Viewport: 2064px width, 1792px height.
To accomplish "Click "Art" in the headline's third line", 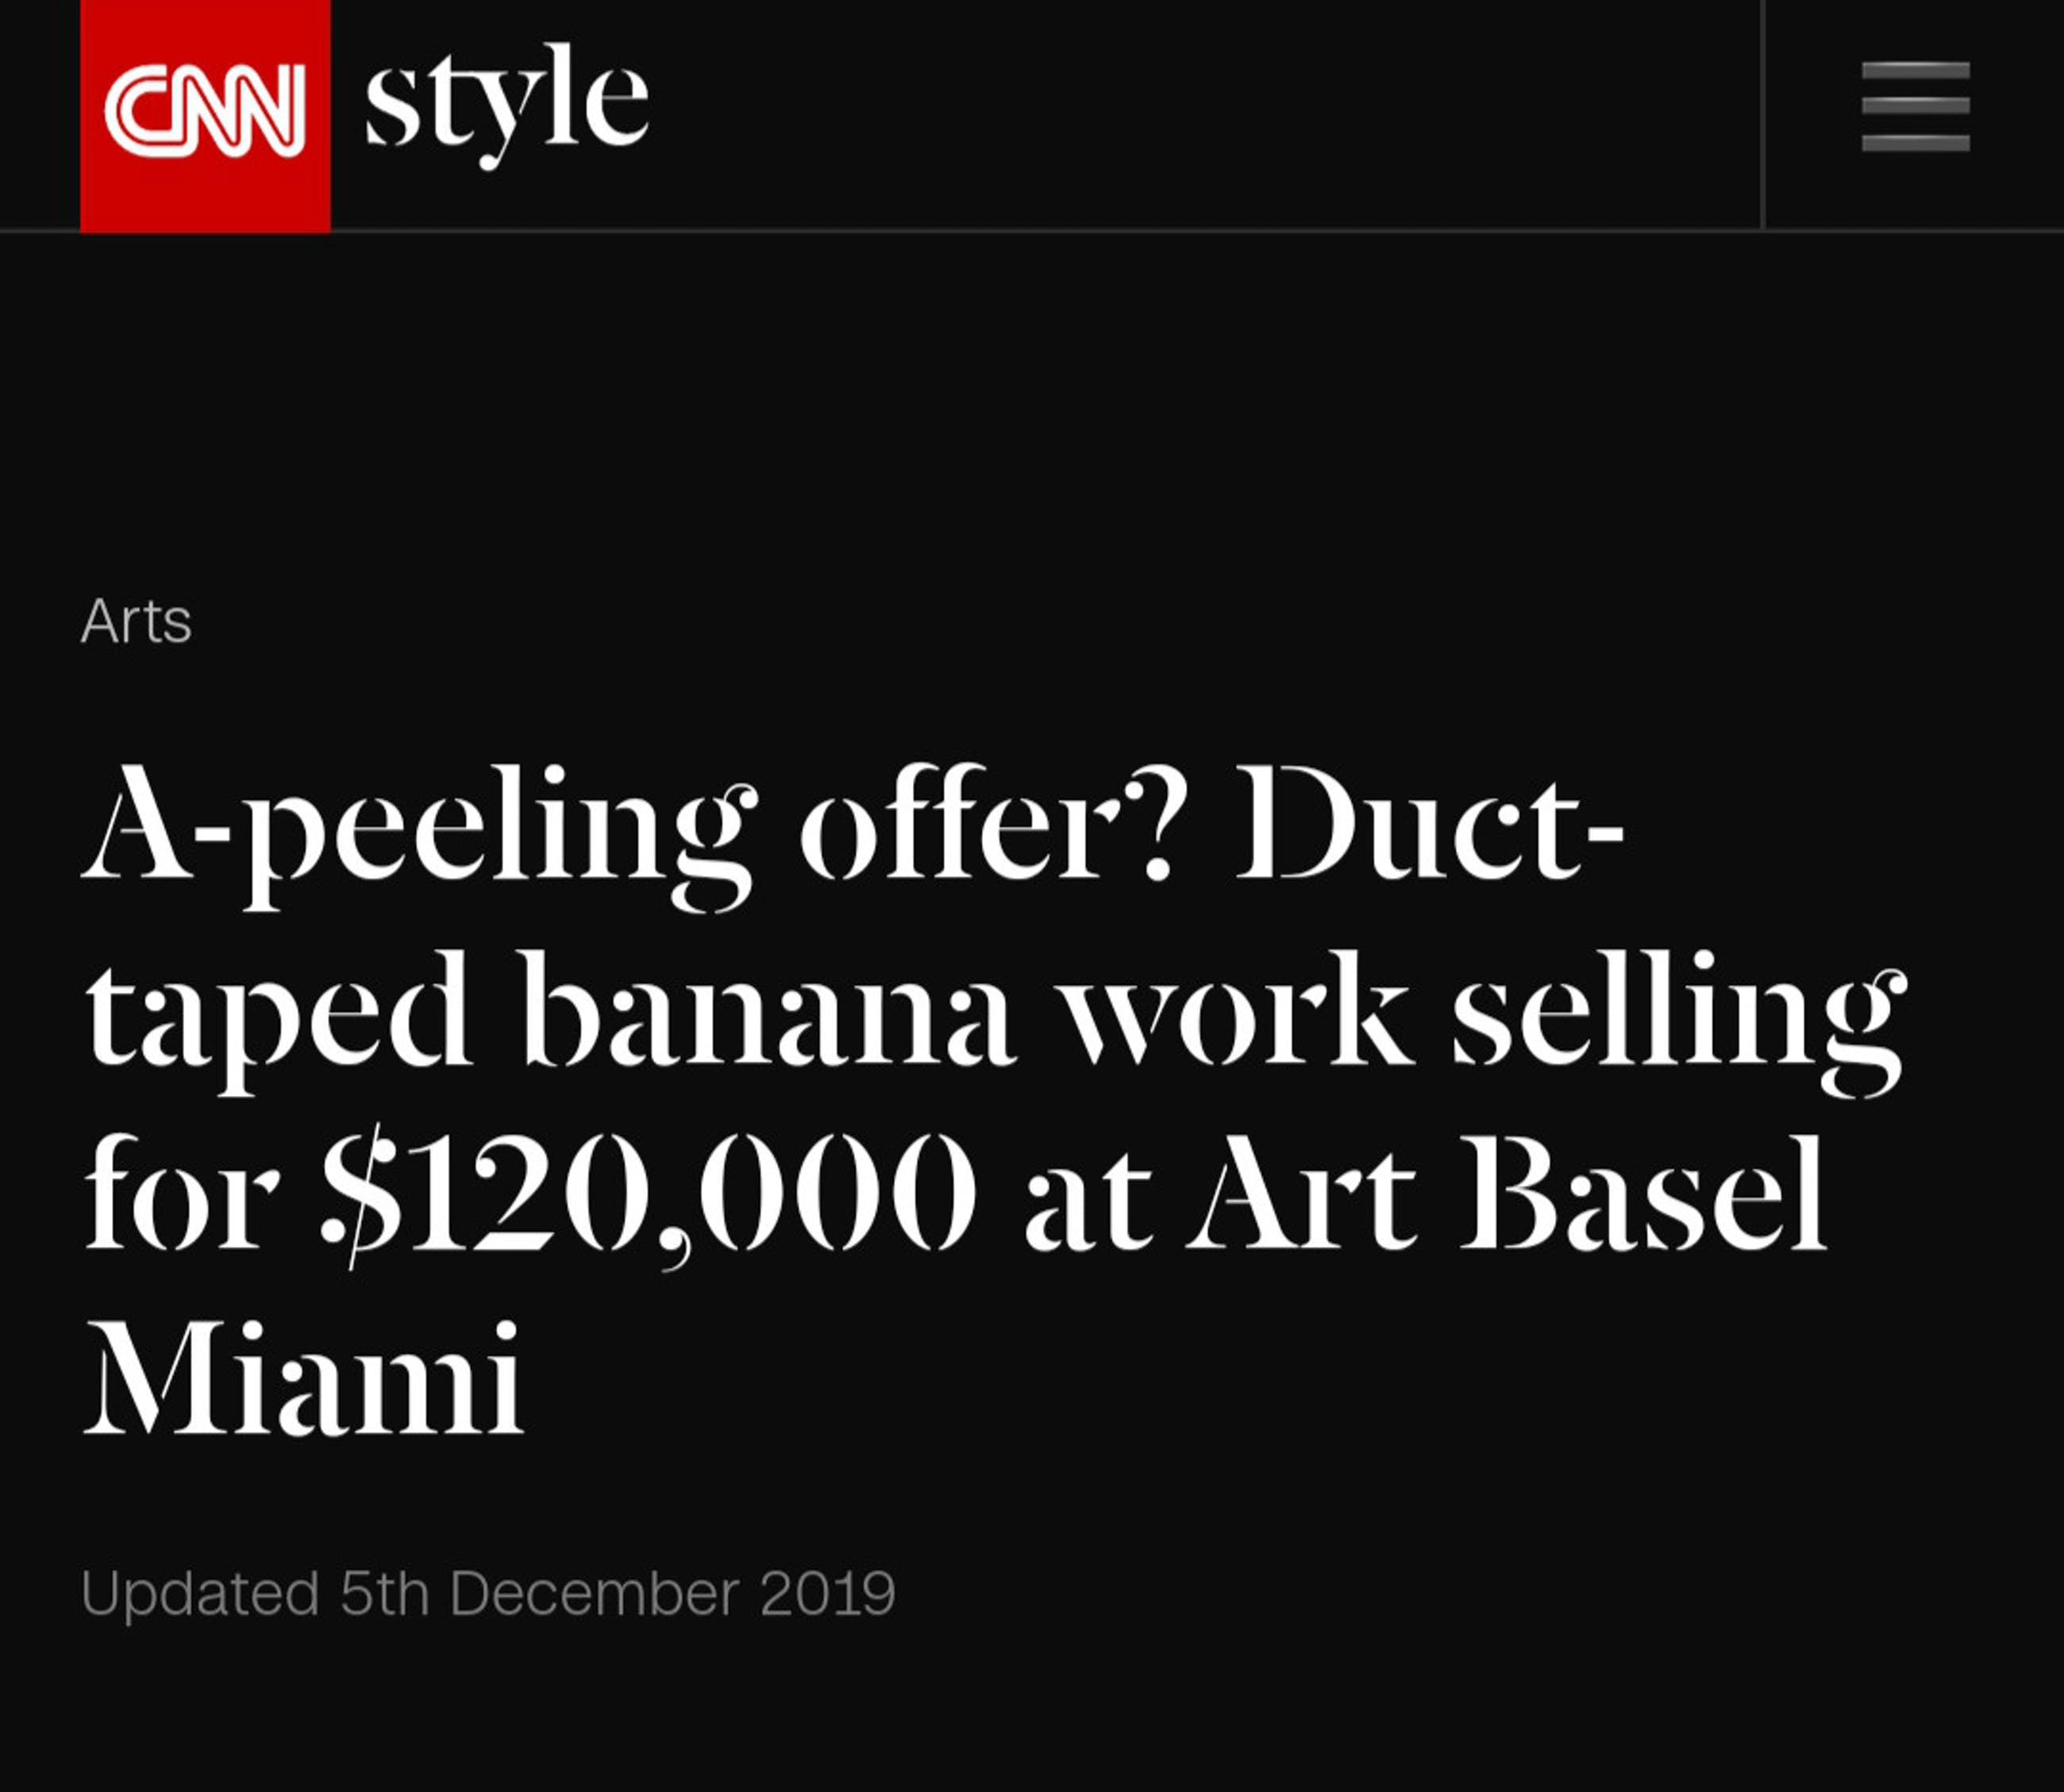I will [x=1300, y=1195].
